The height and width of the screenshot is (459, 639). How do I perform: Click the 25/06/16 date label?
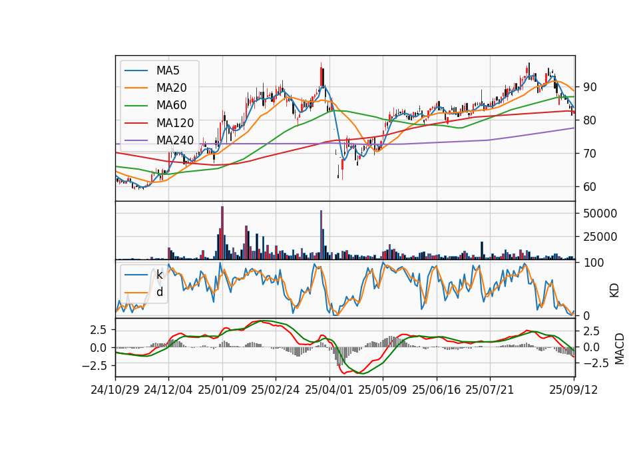pyautogui.click(x=437, y=390)
